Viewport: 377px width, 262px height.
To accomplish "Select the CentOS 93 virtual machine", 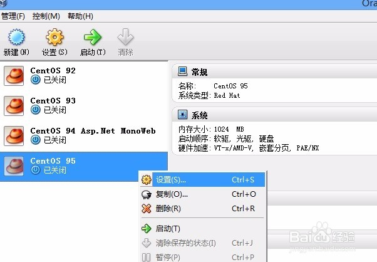I will coord(84,106).
